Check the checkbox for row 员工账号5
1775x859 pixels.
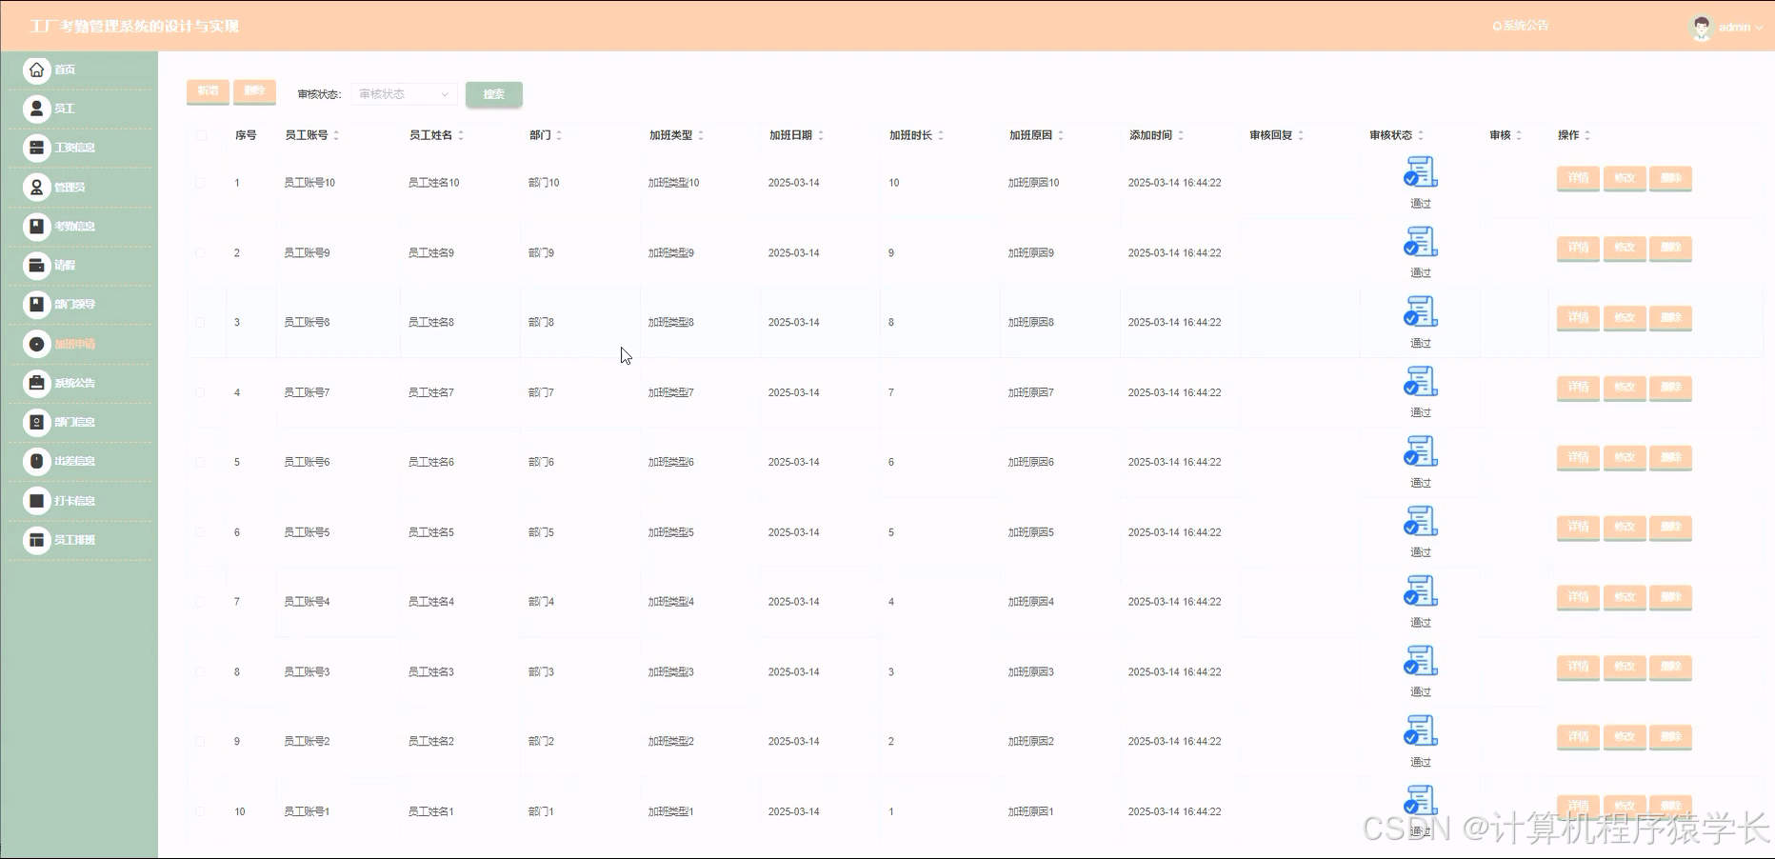point(200,532)
